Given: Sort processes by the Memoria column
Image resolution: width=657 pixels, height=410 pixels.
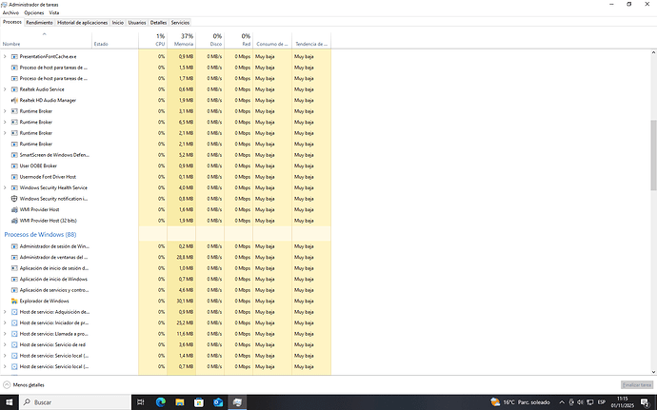Looking at the screenshot, I should click(183, 40).
